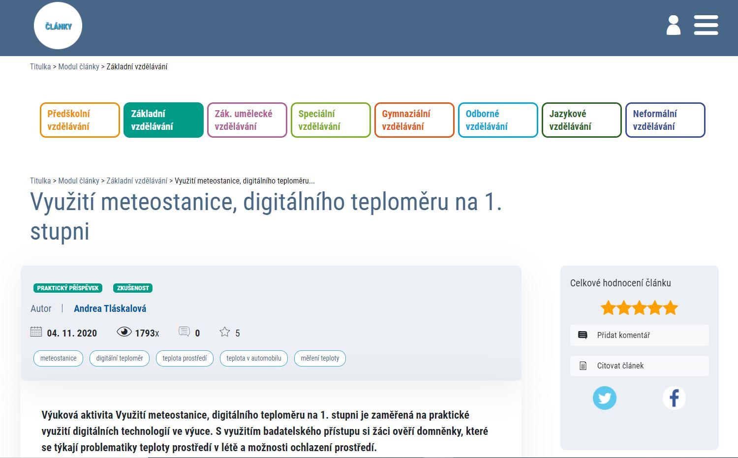
Task: Open the hamburger menu
Action: [x=706, y=25]
